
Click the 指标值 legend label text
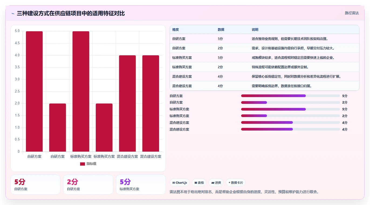tap(91, 164)
